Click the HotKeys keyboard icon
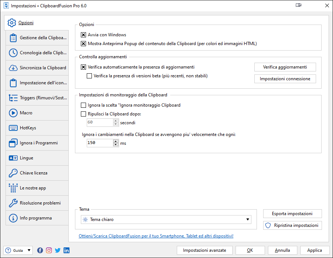The height and width of the screenshot is (258, 333). click(13, 128)
